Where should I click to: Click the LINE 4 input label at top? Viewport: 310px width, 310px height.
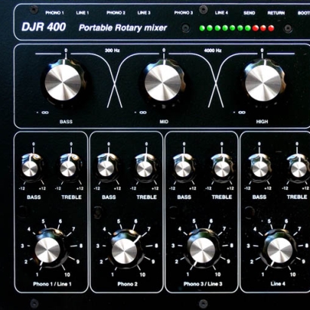(x=222, y=13)
